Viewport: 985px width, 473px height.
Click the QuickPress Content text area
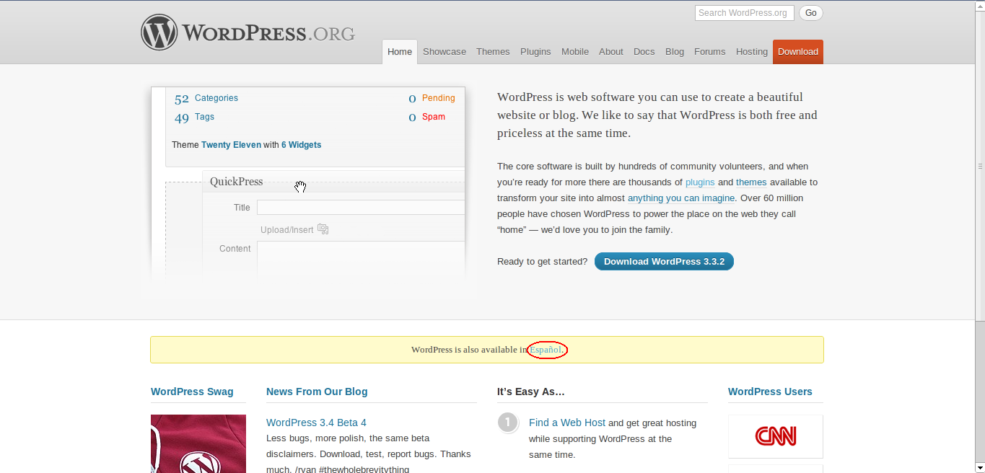[361, 260]
